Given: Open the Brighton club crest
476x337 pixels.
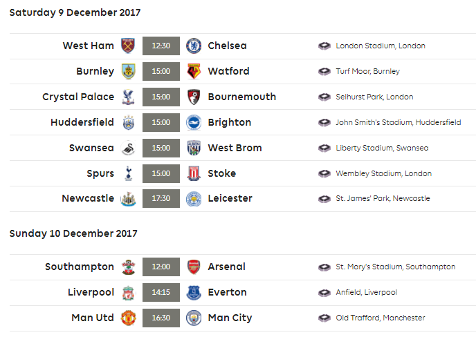Looking at the screenshot, I should 194,122.
